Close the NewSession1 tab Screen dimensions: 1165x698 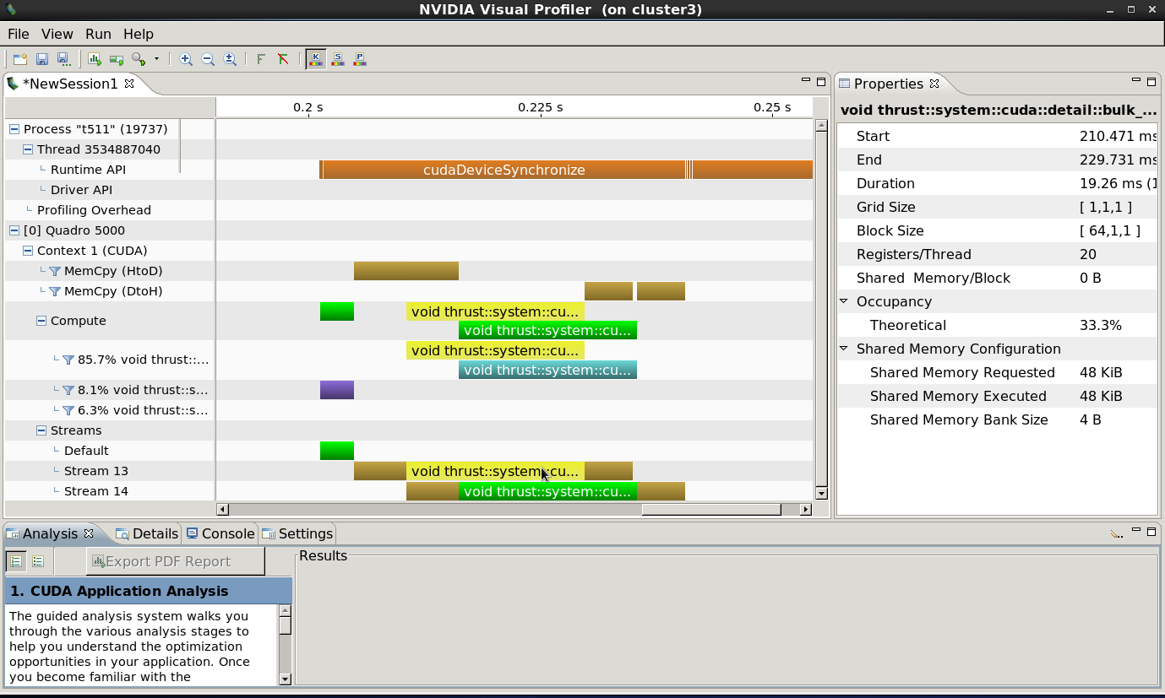[129, 84]
